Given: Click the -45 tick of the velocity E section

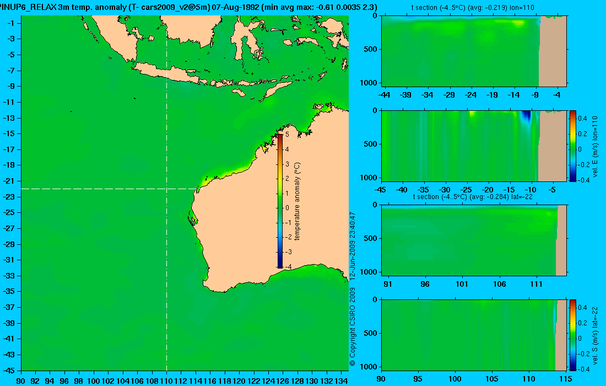Looking at the screenshot, I should tap(380, 190).
